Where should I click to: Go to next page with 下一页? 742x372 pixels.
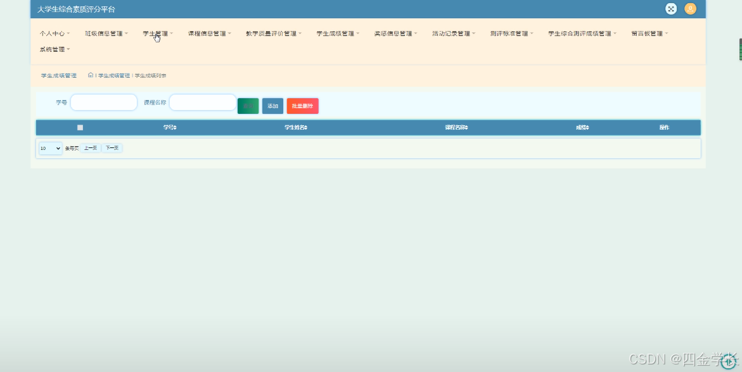coord(112,148)
